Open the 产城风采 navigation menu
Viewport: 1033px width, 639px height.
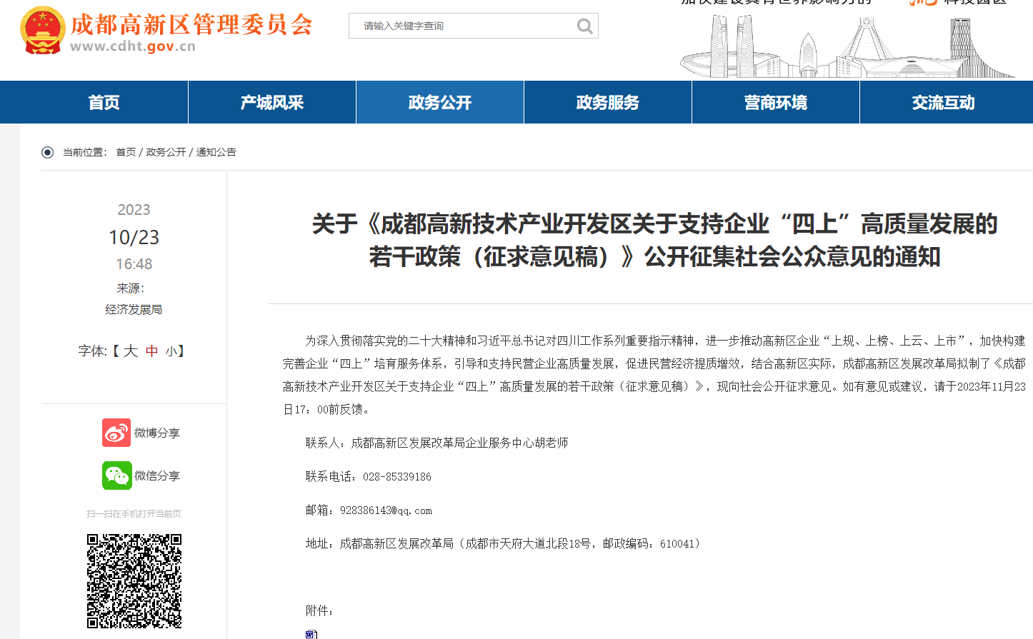coord(272,103)
